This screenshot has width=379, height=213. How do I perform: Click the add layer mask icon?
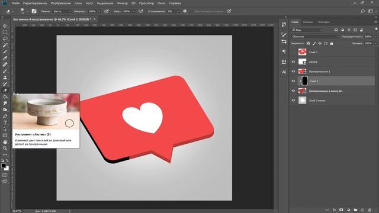[x=341, y=210]
